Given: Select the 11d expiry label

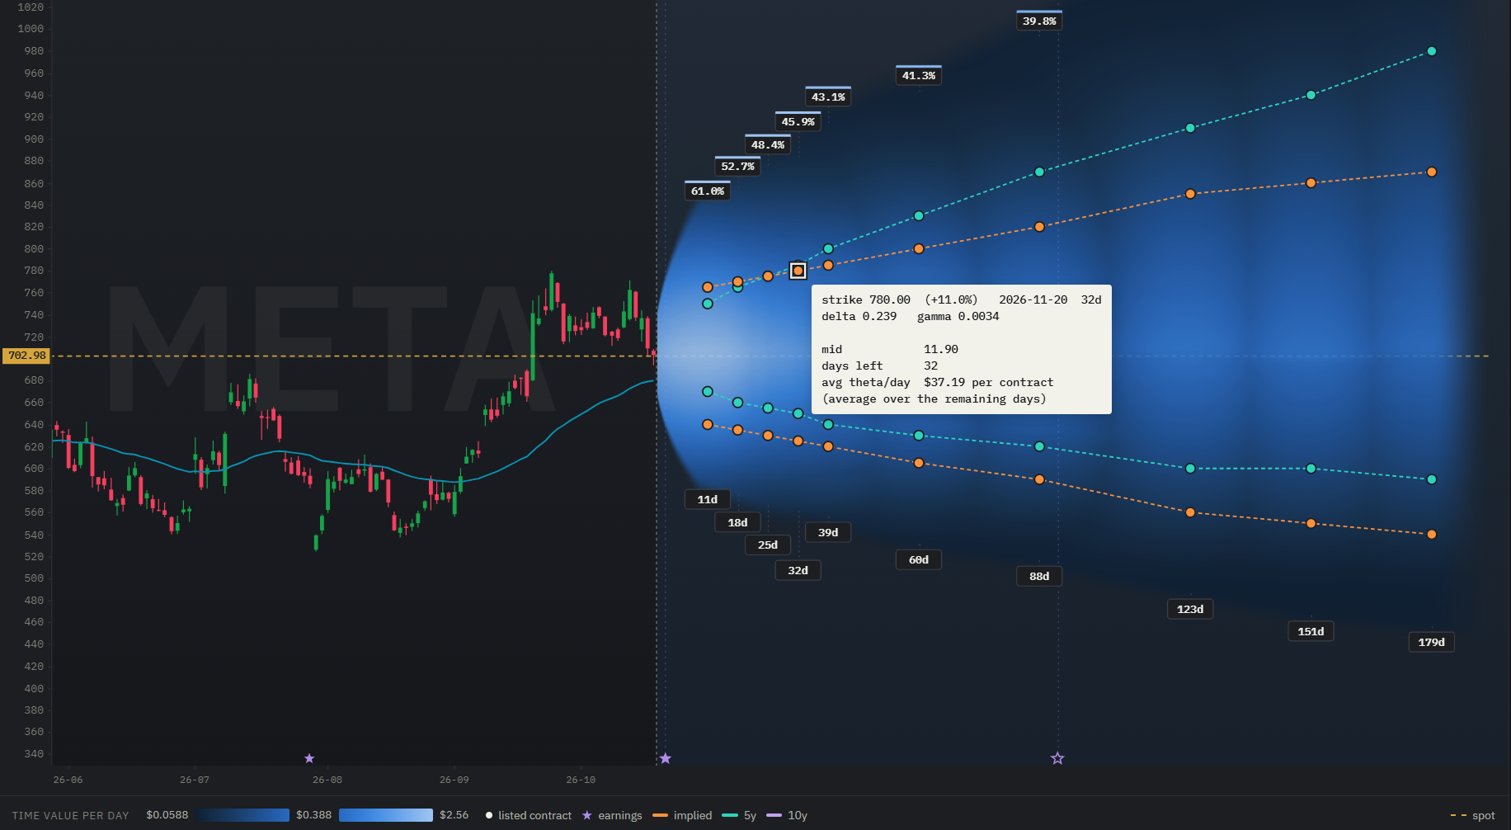Looking at the screenshot, I should [x=708, y=499].
